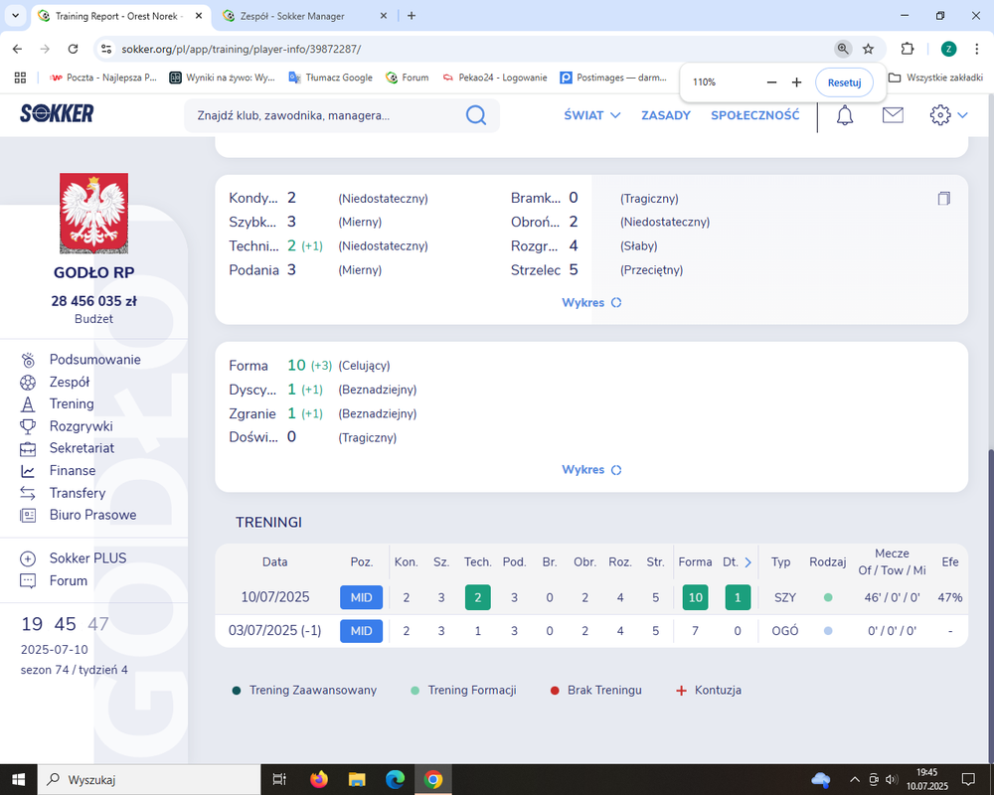Expand training table columns with arrow after Dt.
This screenshot has height=795, width=994.
click(748, 562)
